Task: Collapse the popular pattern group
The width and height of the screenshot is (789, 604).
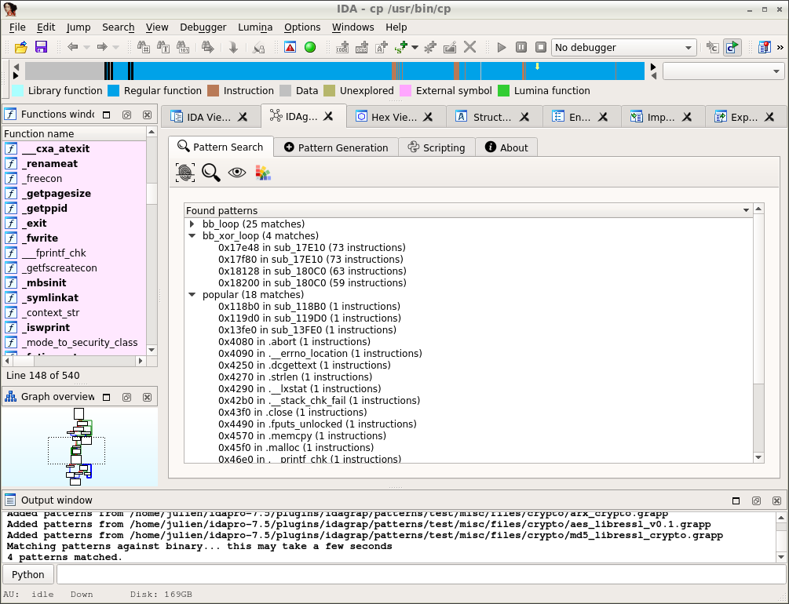Action: (x=192, y=295)
